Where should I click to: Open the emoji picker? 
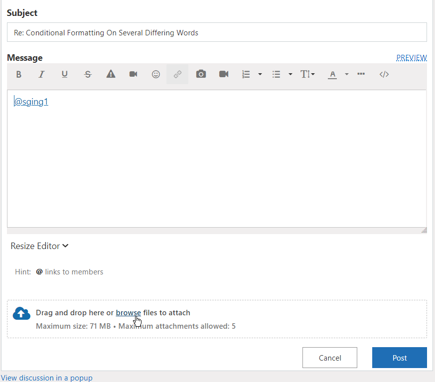(x=156, y=74)
